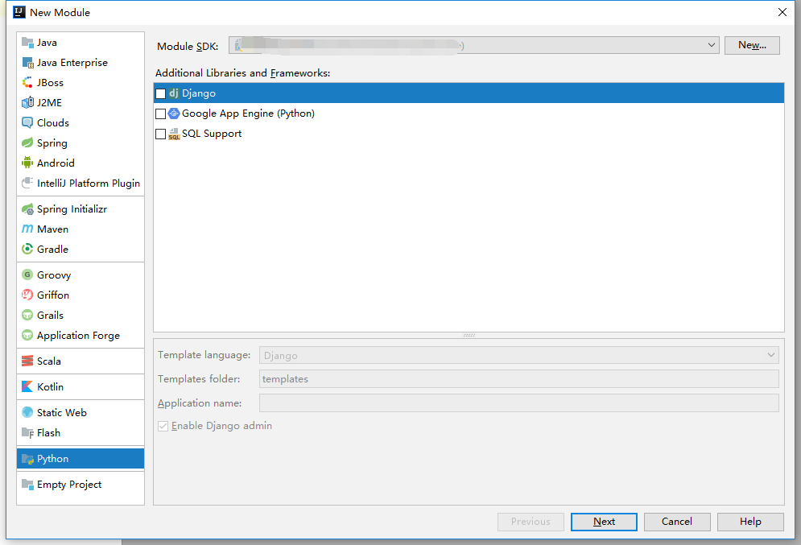Click the Spring Initializr icon
Screen dimensions: 801x545
point(27,209)
